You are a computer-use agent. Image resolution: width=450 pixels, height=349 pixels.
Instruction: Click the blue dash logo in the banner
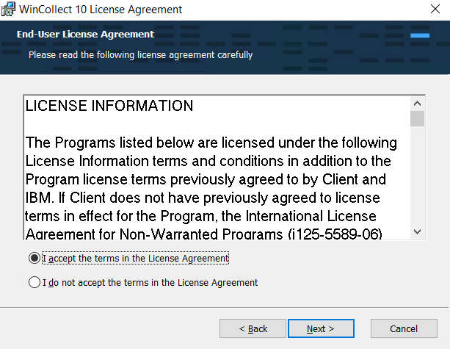(420, 35)
